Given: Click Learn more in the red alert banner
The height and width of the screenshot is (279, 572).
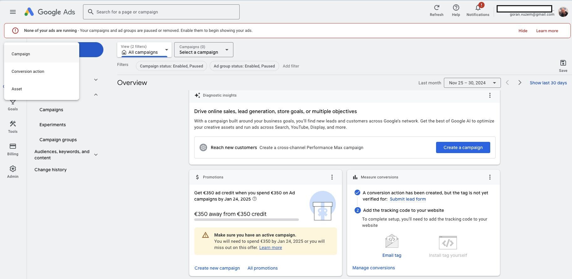Looking at the screenshot, I should click(547, 31).
